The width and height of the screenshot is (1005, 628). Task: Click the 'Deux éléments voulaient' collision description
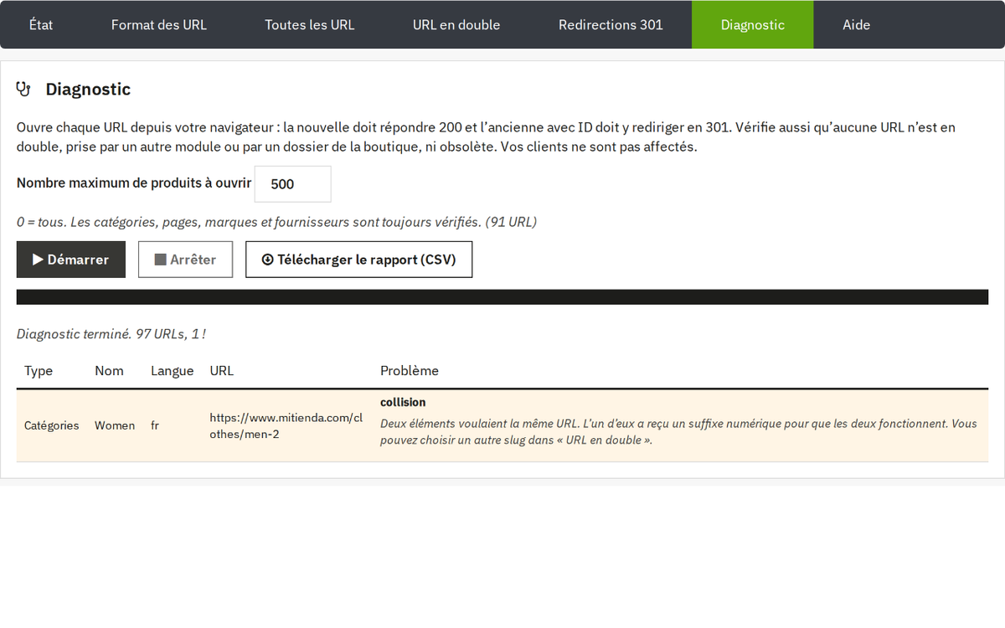[x=678, y=431]
